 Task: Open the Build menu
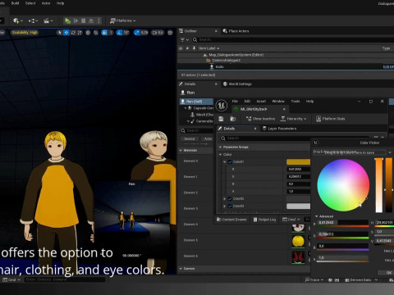15,3
